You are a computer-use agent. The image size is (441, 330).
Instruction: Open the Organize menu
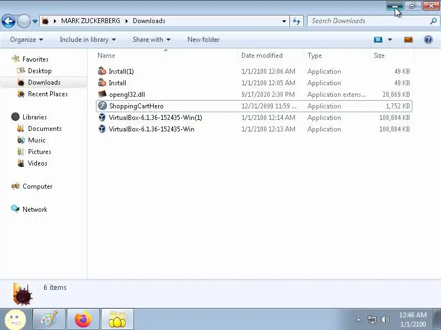pos(26,40)
